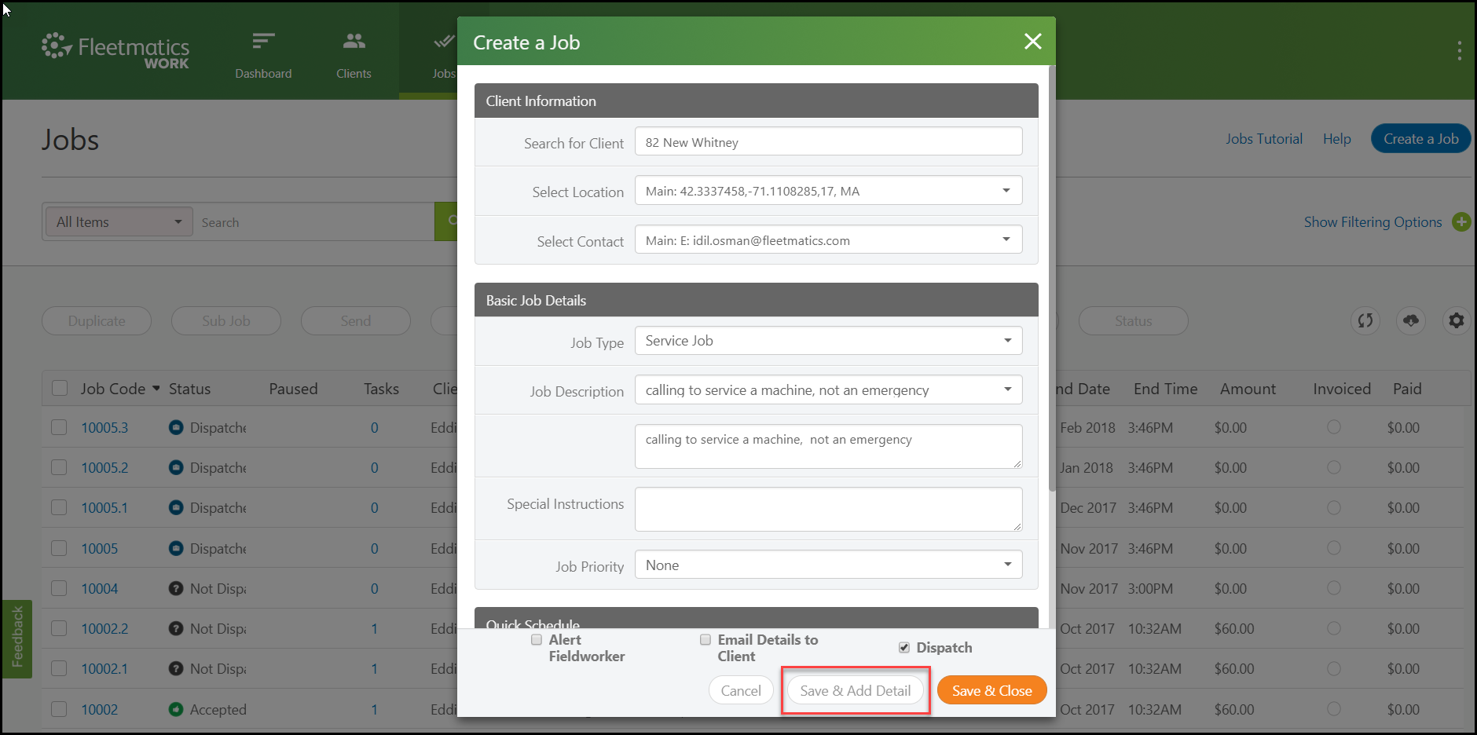Image resolution: width=1477 pixels, height=735 pixels.
Task: Click blue Create a Job button
Action: (x=1420, y=138)
